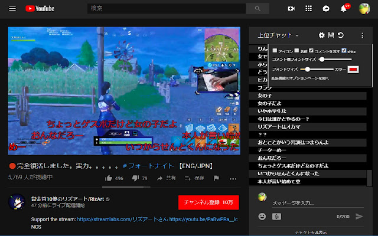Open the messages share bubble icon
The height and width of the screenshot is (236, 378).
326,9
